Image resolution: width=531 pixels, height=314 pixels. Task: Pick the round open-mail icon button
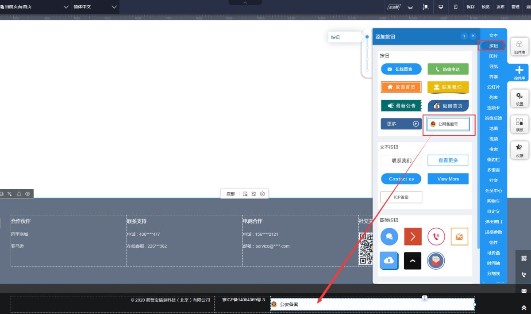(436, 261)
